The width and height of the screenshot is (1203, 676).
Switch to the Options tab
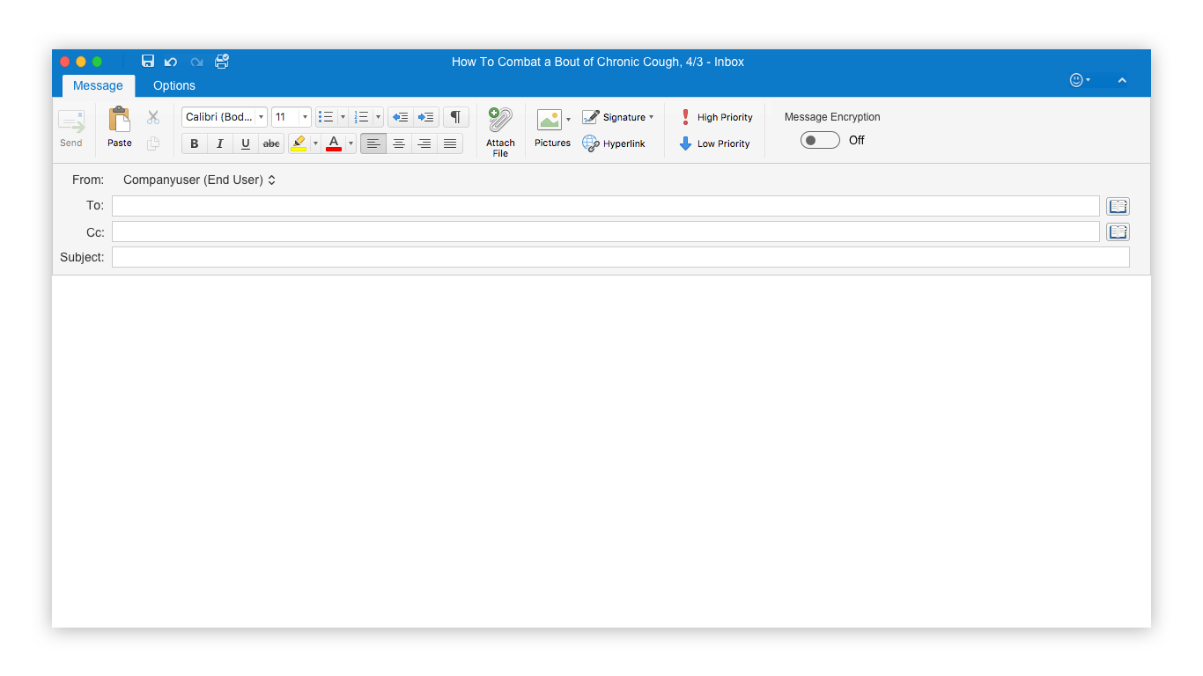[x=174, y=85]
